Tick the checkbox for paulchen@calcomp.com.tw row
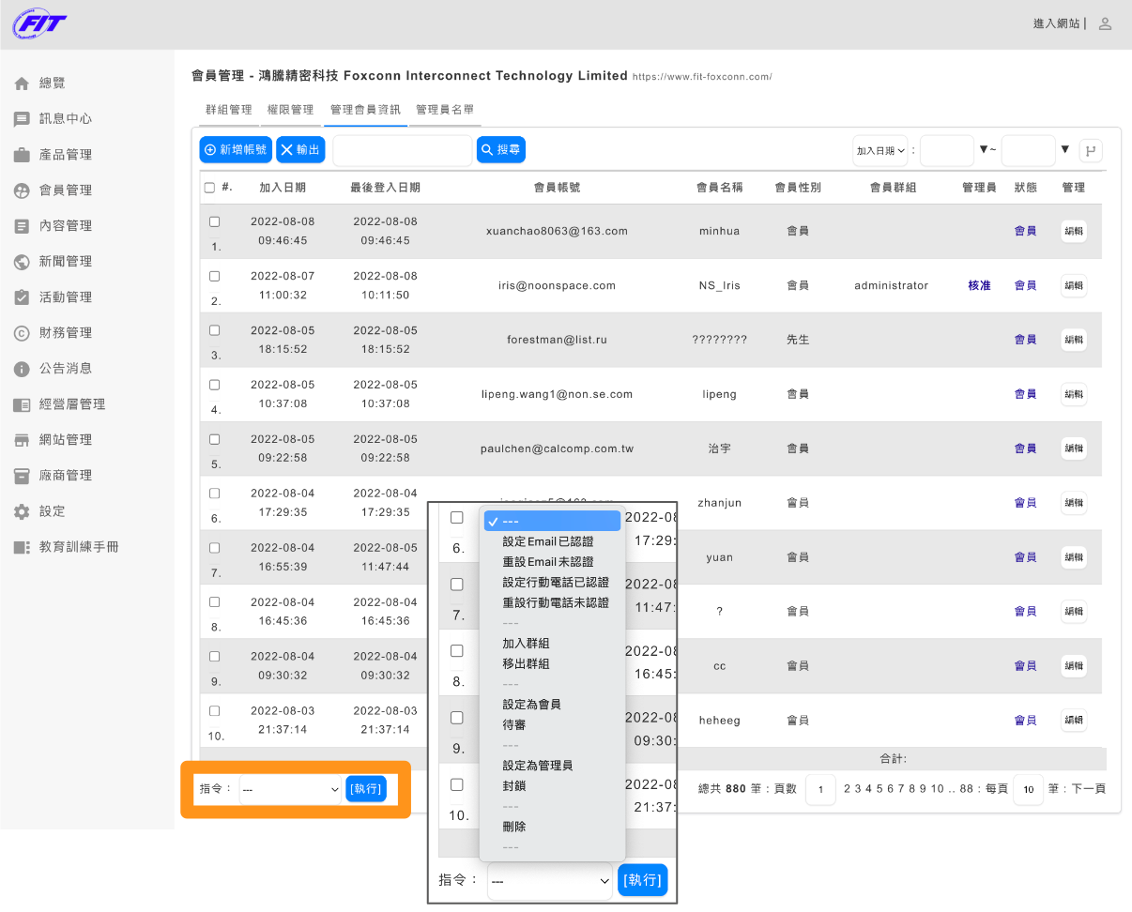The height and width of the screenshot is (912, 1132). click(x=214, y=439)
